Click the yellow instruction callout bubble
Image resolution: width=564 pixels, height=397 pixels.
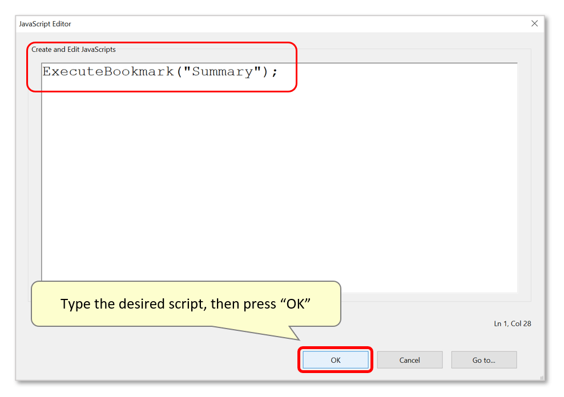(x=186, y=303)
